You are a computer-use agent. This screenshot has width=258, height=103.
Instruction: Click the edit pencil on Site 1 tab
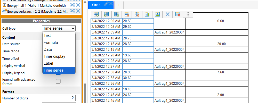click(x=106, y=4)
